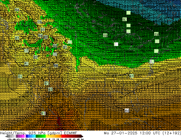This screenshot has height=140, width=181.
Task: Select the magenta swatch in the legend
Action: pyautogui.click(x=23, y=136)
